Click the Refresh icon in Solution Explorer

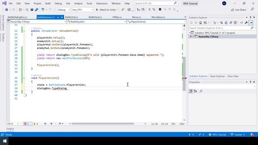pos(226,23)
